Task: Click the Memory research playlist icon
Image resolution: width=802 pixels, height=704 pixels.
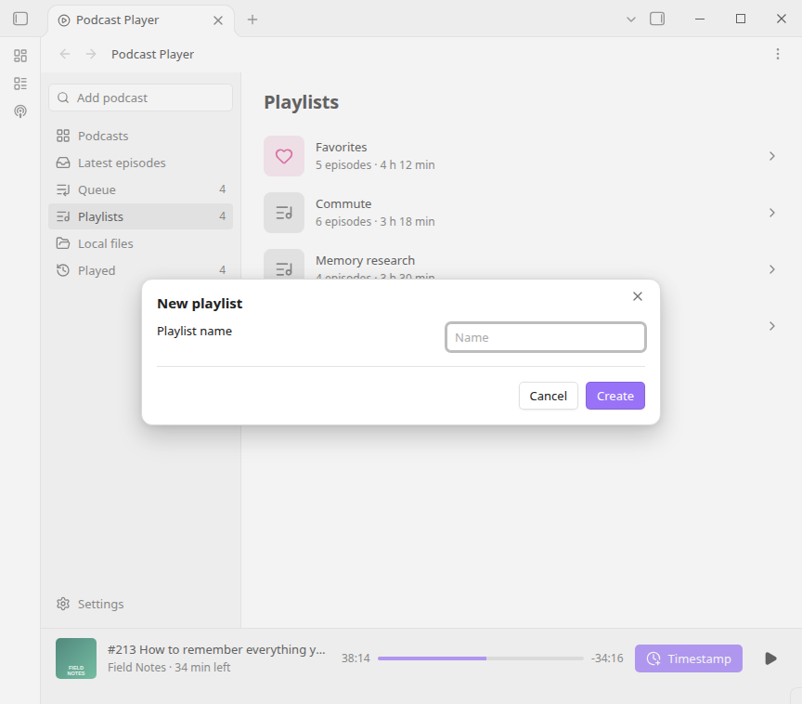Action: 284,265
